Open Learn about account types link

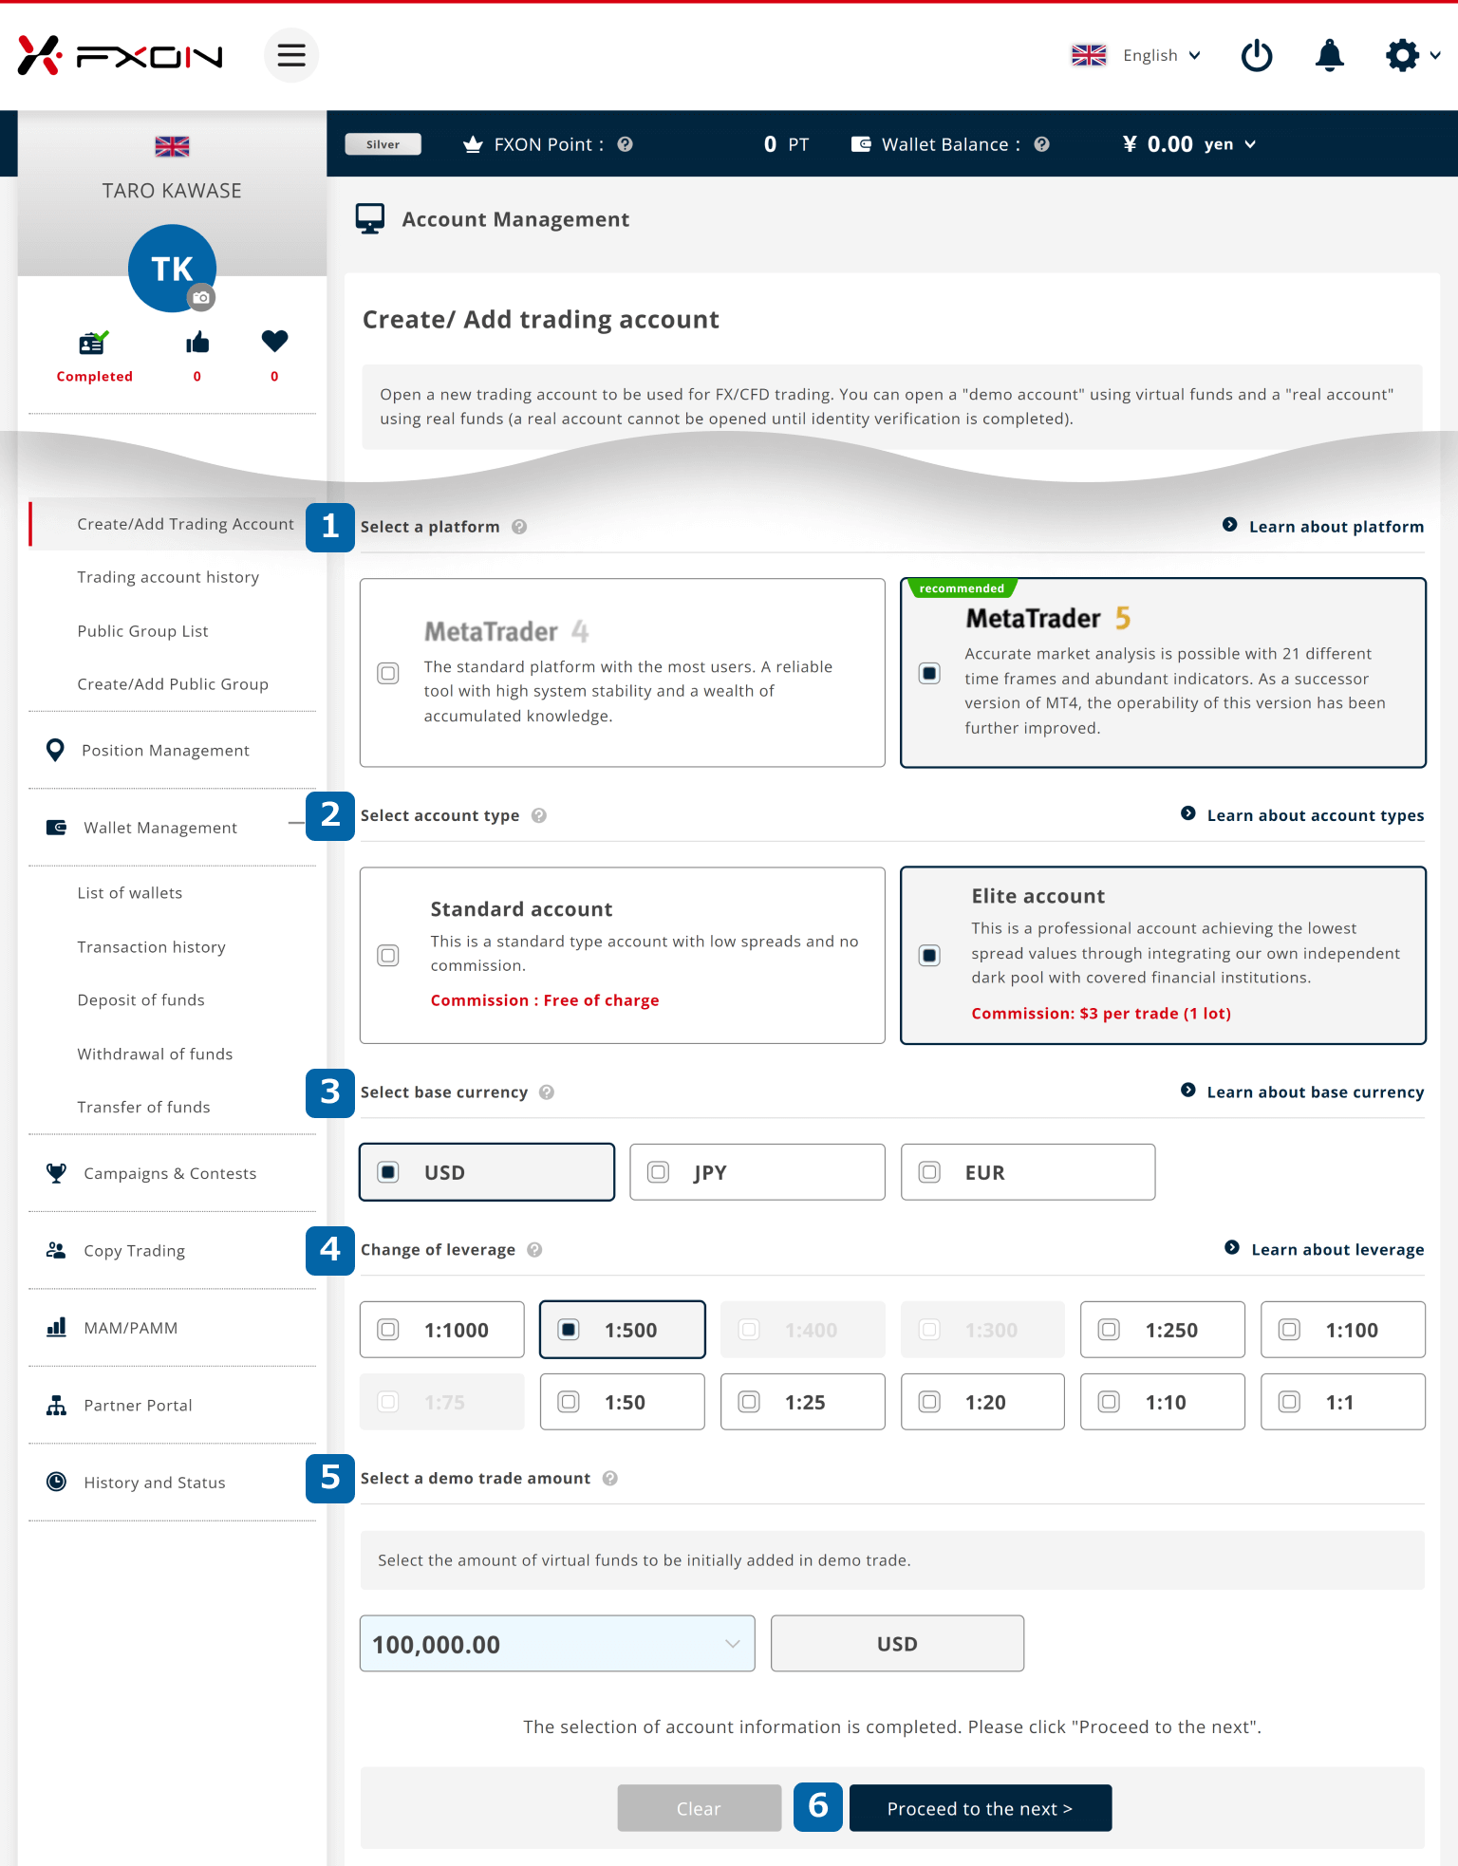(1302, 815)
